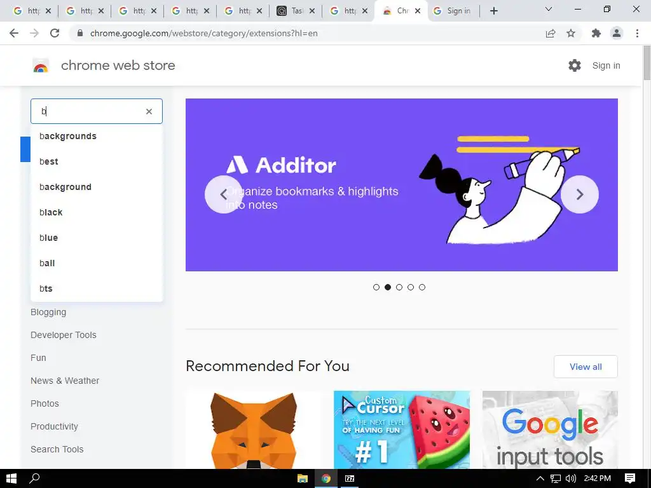651x488 pixels.
Task: Open the tab search chevron
Action: coord(549,9)
